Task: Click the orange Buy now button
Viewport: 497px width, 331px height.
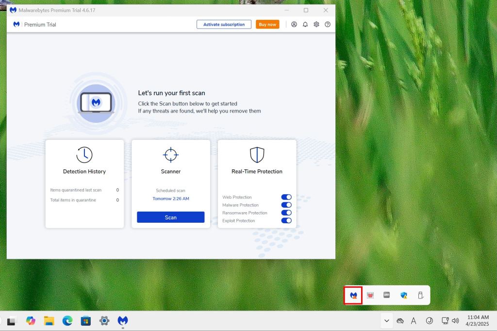Action: [x=267, y=24]
